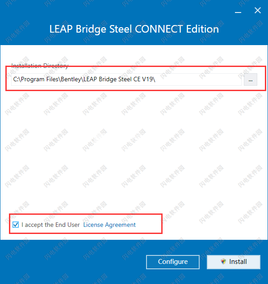268x284 pixels.
Task: Start installation with the Install button
Action: pos(234,262)
